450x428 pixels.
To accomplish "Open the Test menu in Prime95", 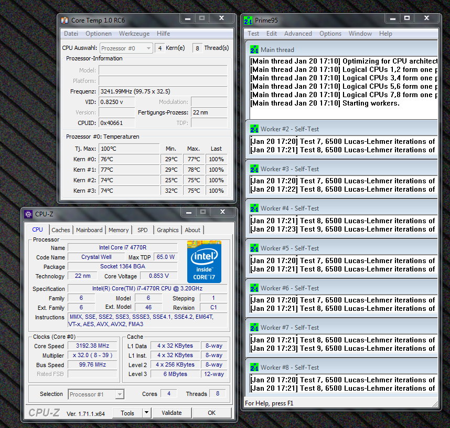I will click(x=253, y=34).
